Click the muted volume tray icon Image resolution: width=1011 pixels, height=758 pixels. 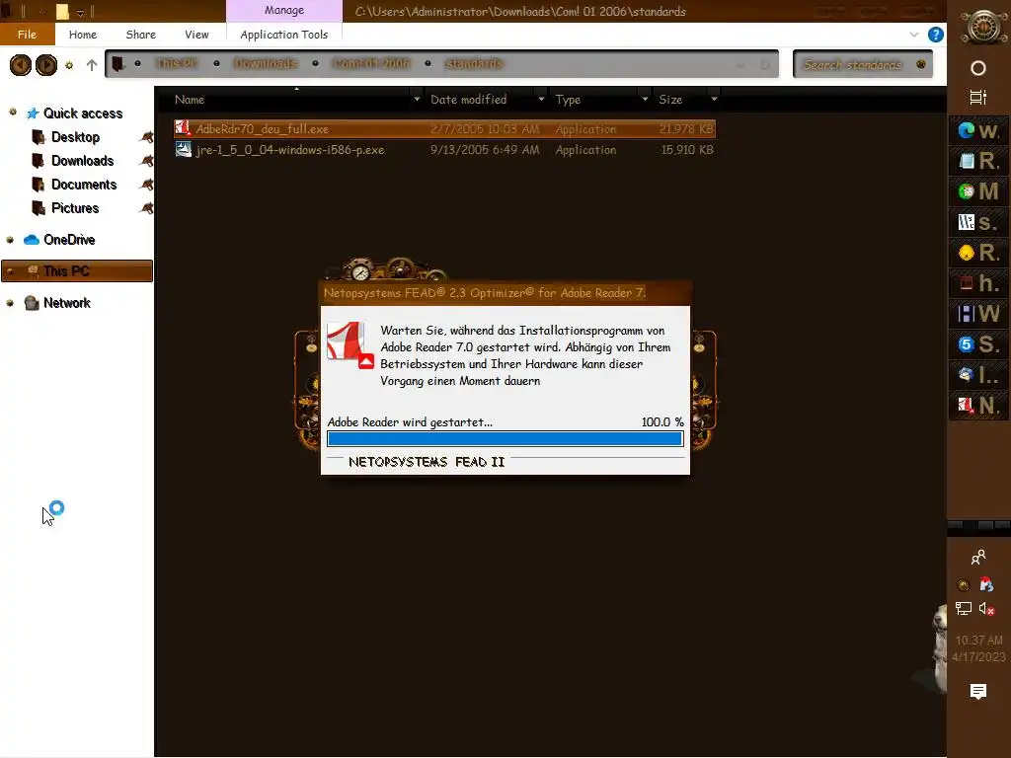tap(986, 608)
